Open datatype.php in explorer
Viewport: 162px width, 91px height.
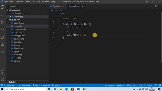click(27, 36)
